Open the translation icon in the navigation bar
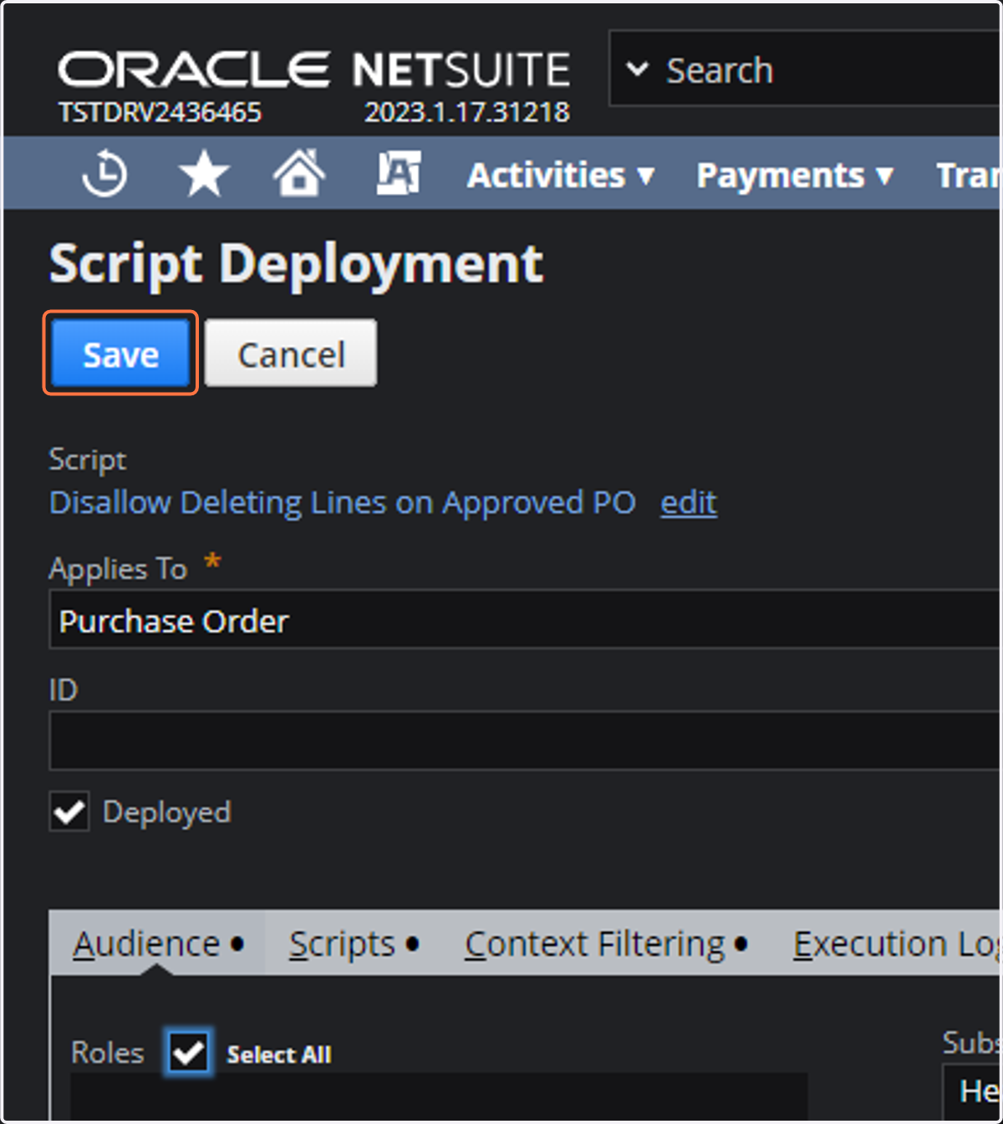 click(399, 173)
